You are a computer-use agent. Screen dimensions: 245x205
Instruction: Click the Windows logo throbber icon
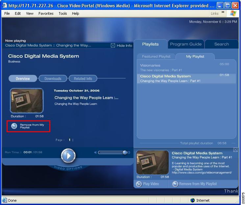click(x=233, y=13)
